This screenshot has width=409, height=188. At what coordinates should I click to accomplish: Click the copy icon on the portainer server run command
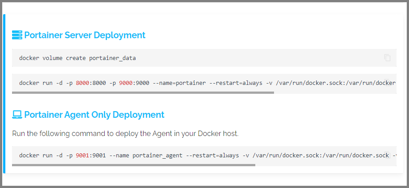pyautogui.click(x=387, y=83)
